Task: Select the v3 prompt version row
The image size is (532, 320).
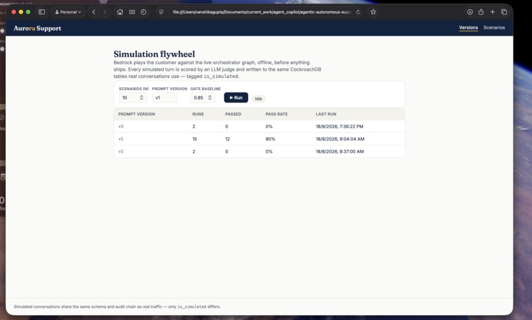Action: pyautogui.click(x=259, y=126)
